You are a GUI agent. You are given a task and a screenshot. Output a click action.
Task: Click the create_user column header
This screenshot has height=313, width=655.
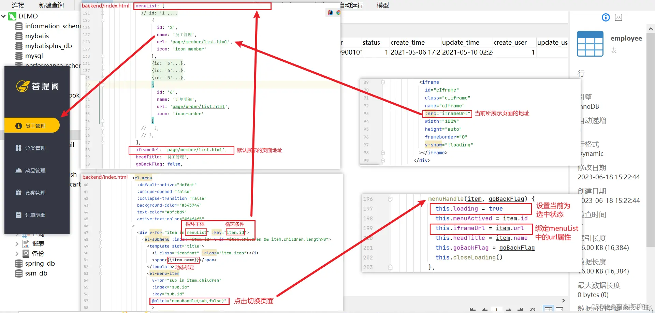(514, 42)
